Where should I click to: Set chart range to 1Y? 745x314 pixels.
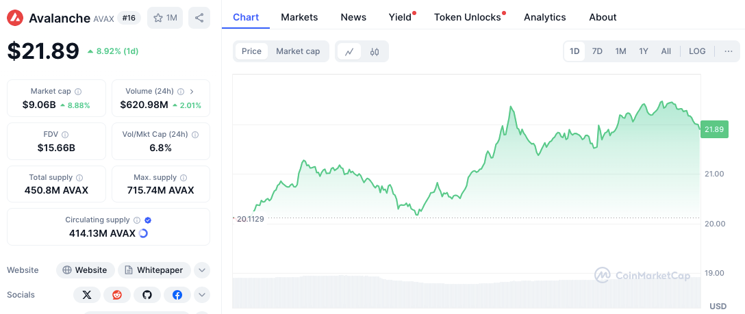[644, 51]
